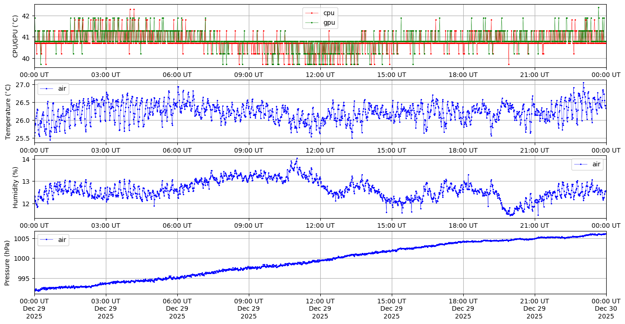Click the Pressure (hPa) y-axis label

tap(8, 263)
